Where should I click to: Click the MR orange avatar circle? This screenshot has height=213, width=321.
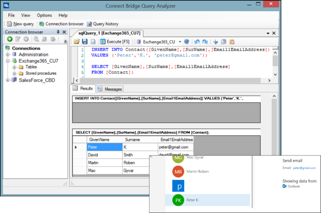coord(178,172)
